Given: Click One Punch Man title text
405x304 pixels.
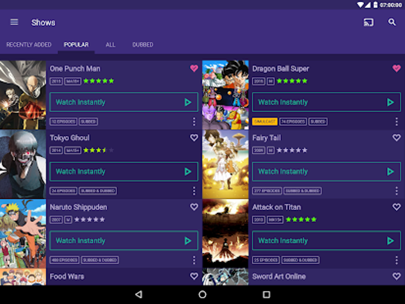Looking at the screenshot, I should tap(75, 69).
